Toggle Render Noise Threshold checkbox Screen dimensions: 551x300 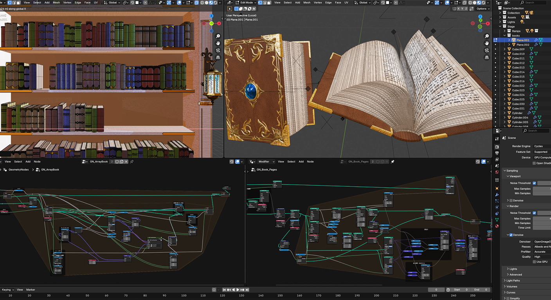[534, 213]
